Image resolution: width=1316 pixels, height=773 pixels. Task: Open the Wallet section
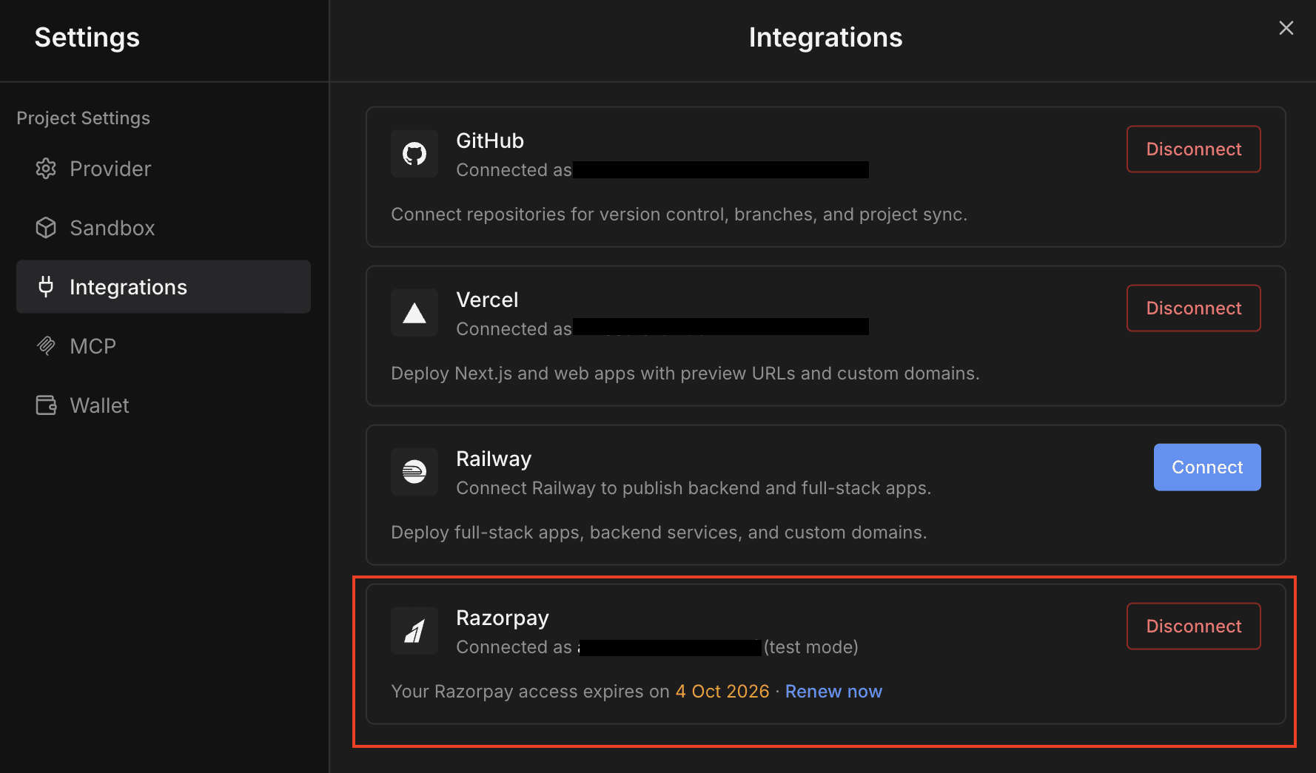164,405
